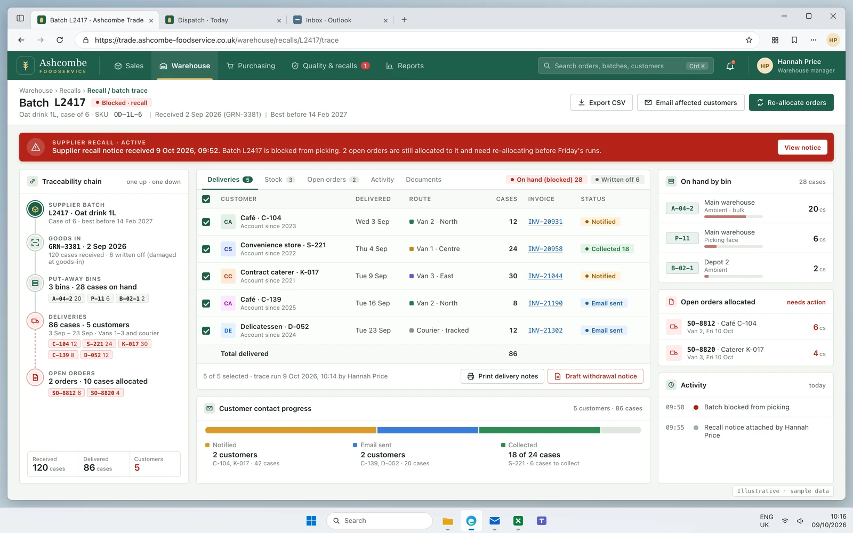Go to Purchasing section
853x533 pixels.
tap(251, 66)
